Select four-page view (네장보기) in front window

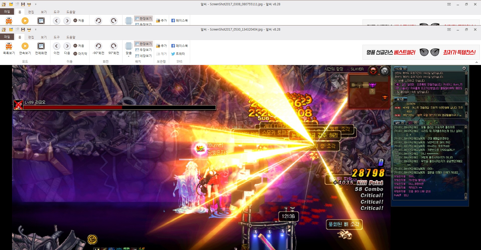[144, 56]
